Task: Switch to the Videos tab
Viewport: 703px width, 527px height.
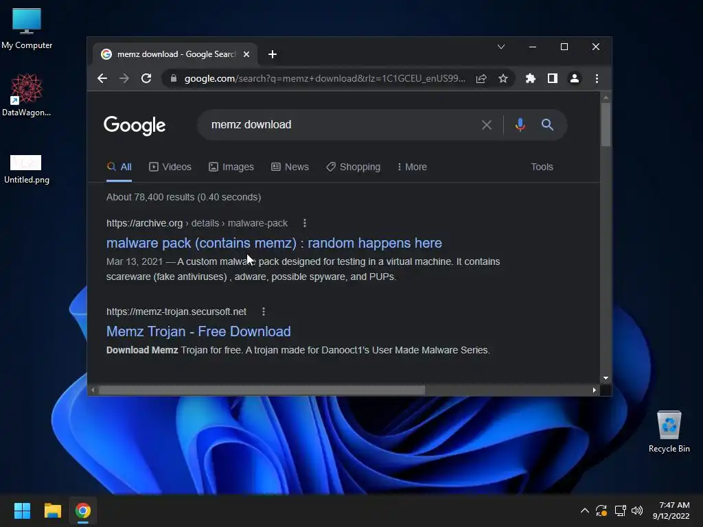Action: coord(170,167)
